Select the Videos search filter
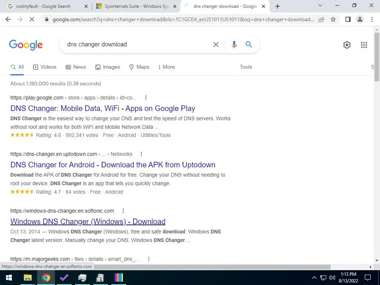Screen dimensions: 380x285 (45, 67)
